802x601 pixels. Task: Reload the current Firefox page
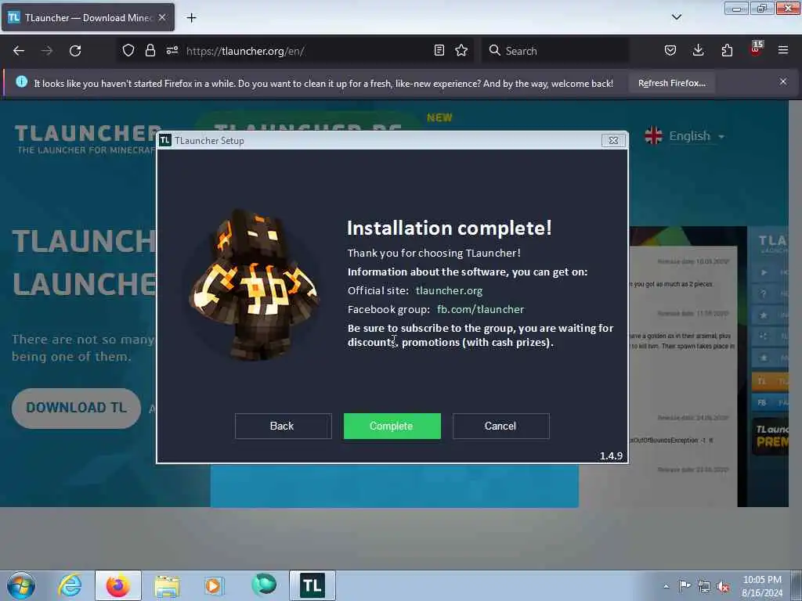(x=75, y=51)
